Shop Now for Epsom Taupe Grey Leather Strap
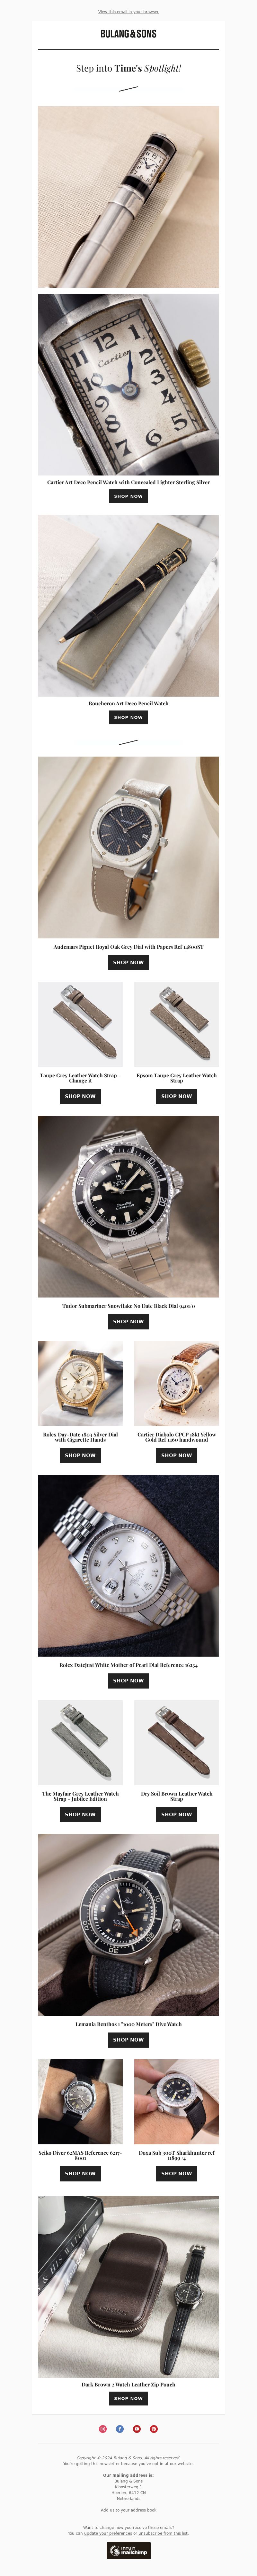 point(176,1096)
